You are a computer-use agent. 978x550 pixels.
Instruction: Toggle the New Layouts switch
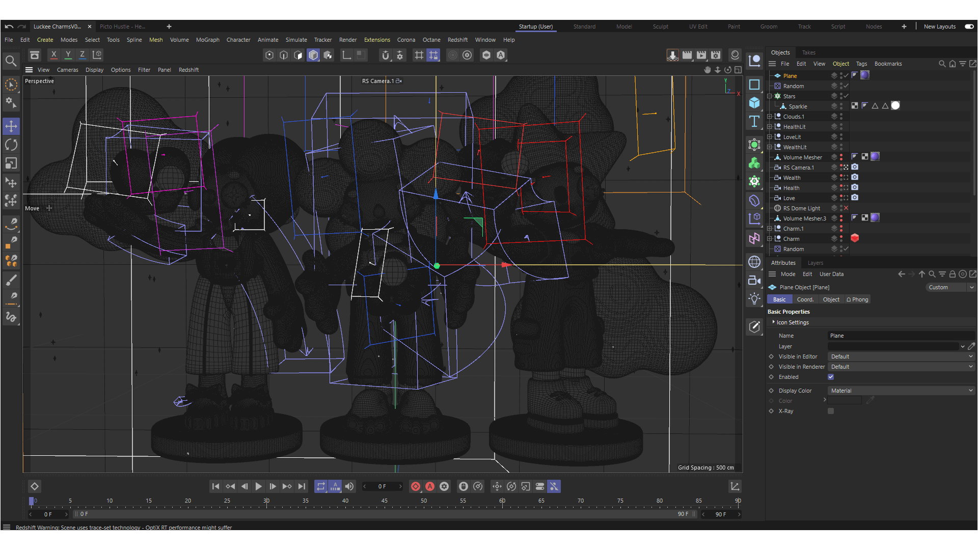969,26
